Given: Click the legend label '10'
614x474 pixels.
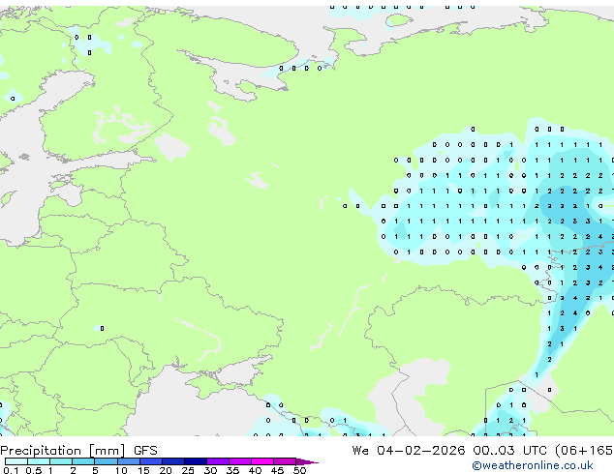Looking at the screenshot, I should click(x=121, y=470).
